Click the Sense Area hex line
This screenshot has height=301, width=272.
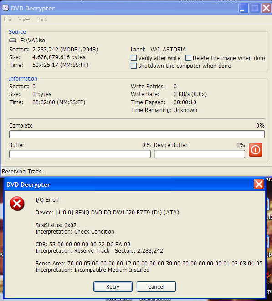(x=149, y=263)
